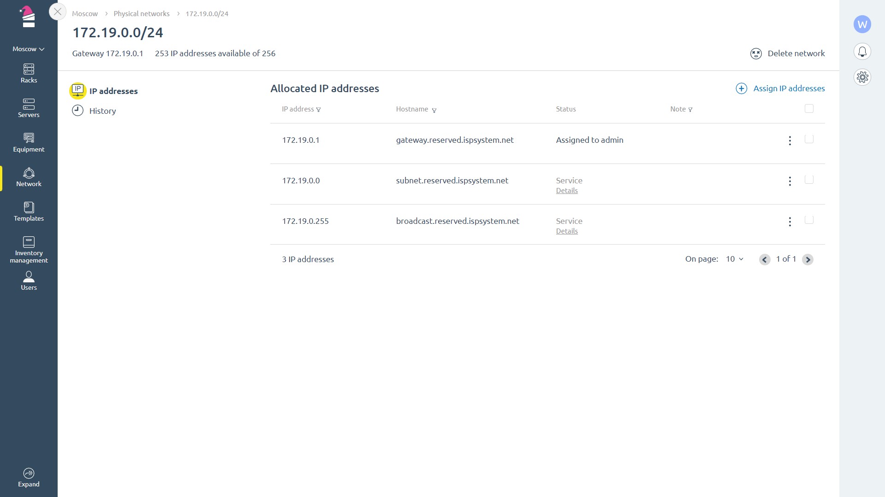This screenshot has height=497, width=885.
Task: Close the network panel with X button
Action: pyautogui.click(x=58, y=12)
